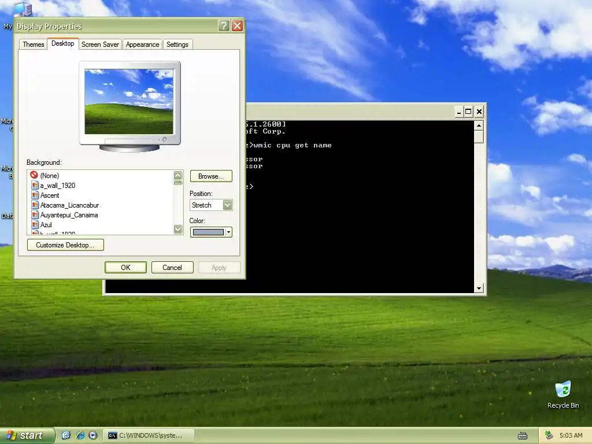Image resolution: width=592 pixels, height=444 pixels.
Task: Close the Display Properties dialog
Action: [x=237, y=25]
